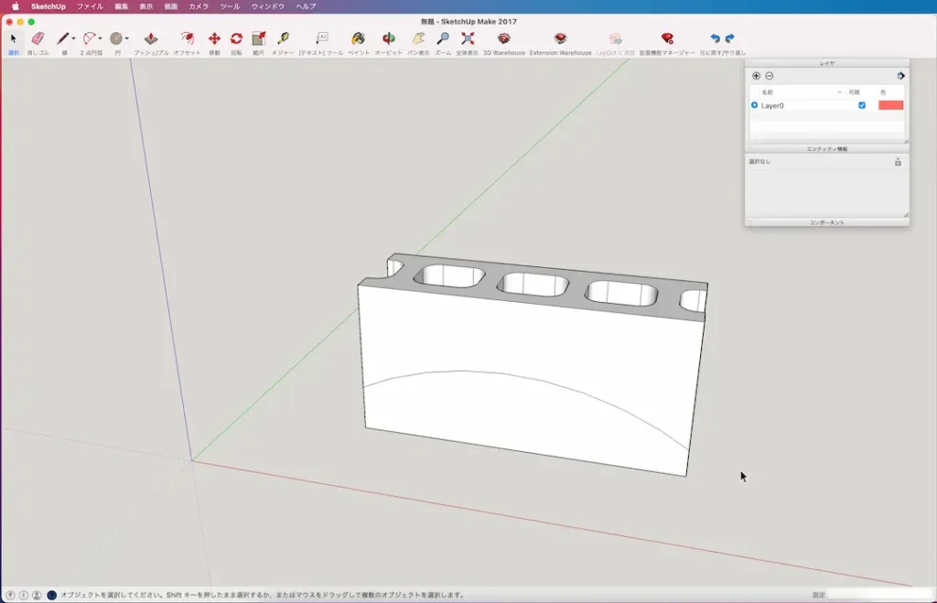Open the Line tool dropdown arrow

pos(73,38)
